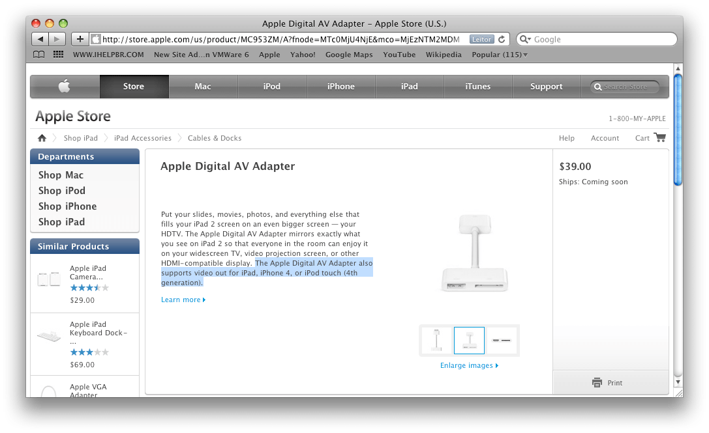Screen dimensions: 709x433
Task: Open Google search magnifier dropdown
Action: click(x=525, y=39)
